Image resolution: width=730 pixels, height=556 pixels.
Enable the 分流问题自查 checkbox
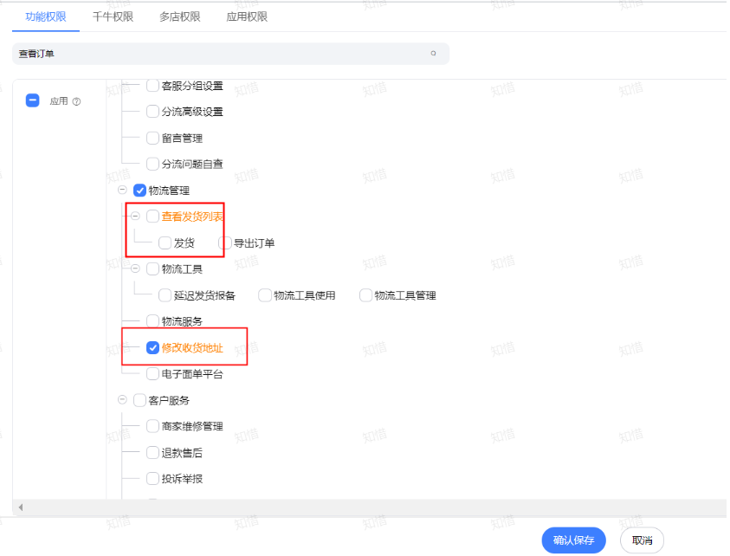click(152, 164)
